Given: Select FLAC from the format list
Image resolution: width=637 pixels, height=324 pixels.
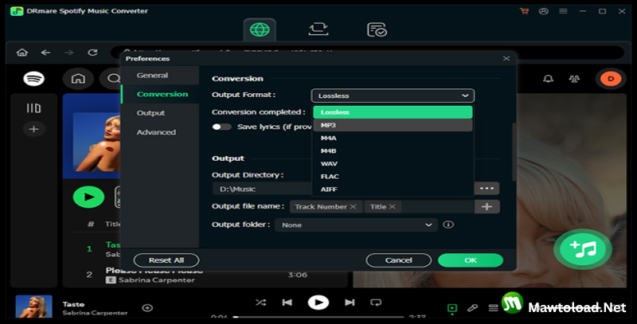Looking at the screenshot, I should (x=393, y=177).
